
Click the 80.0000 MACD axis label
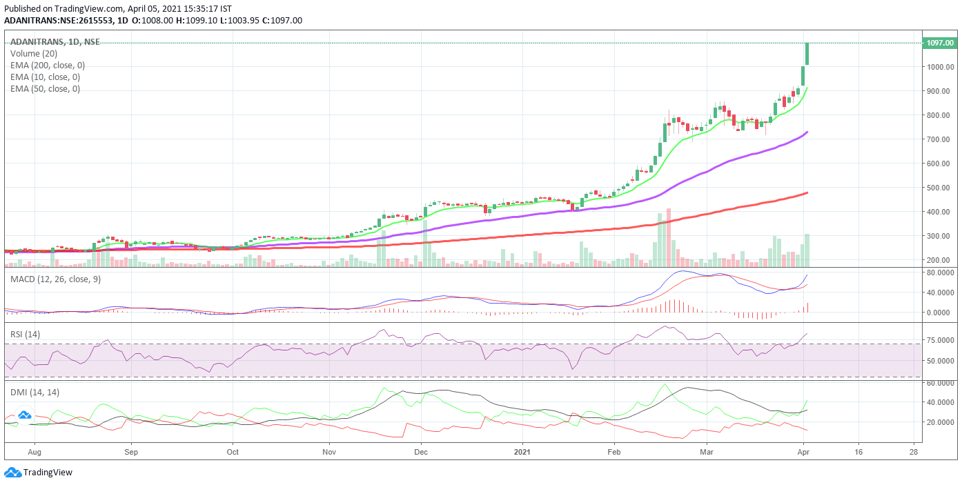(941, 273)
